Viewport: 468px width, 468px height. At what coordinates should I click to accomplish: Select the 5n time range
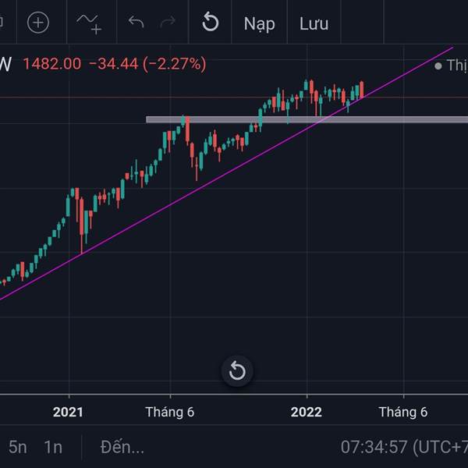tap(18, 447)
